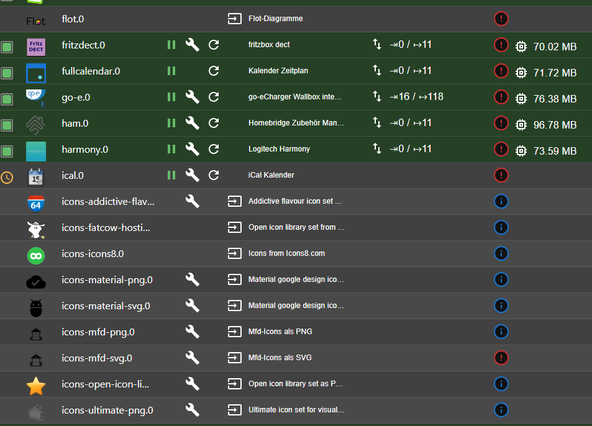The image size is (592, 426).
Task: Open the Flot-Diagramme web link icon
Action: click(x=234, y=19)
